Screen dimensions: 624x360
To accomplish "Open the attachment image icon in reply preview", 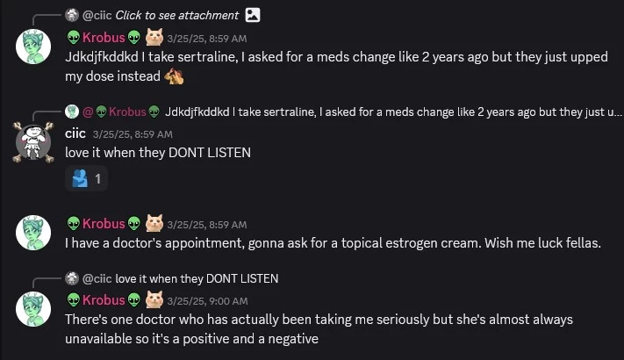I will [x=253, y=15].
